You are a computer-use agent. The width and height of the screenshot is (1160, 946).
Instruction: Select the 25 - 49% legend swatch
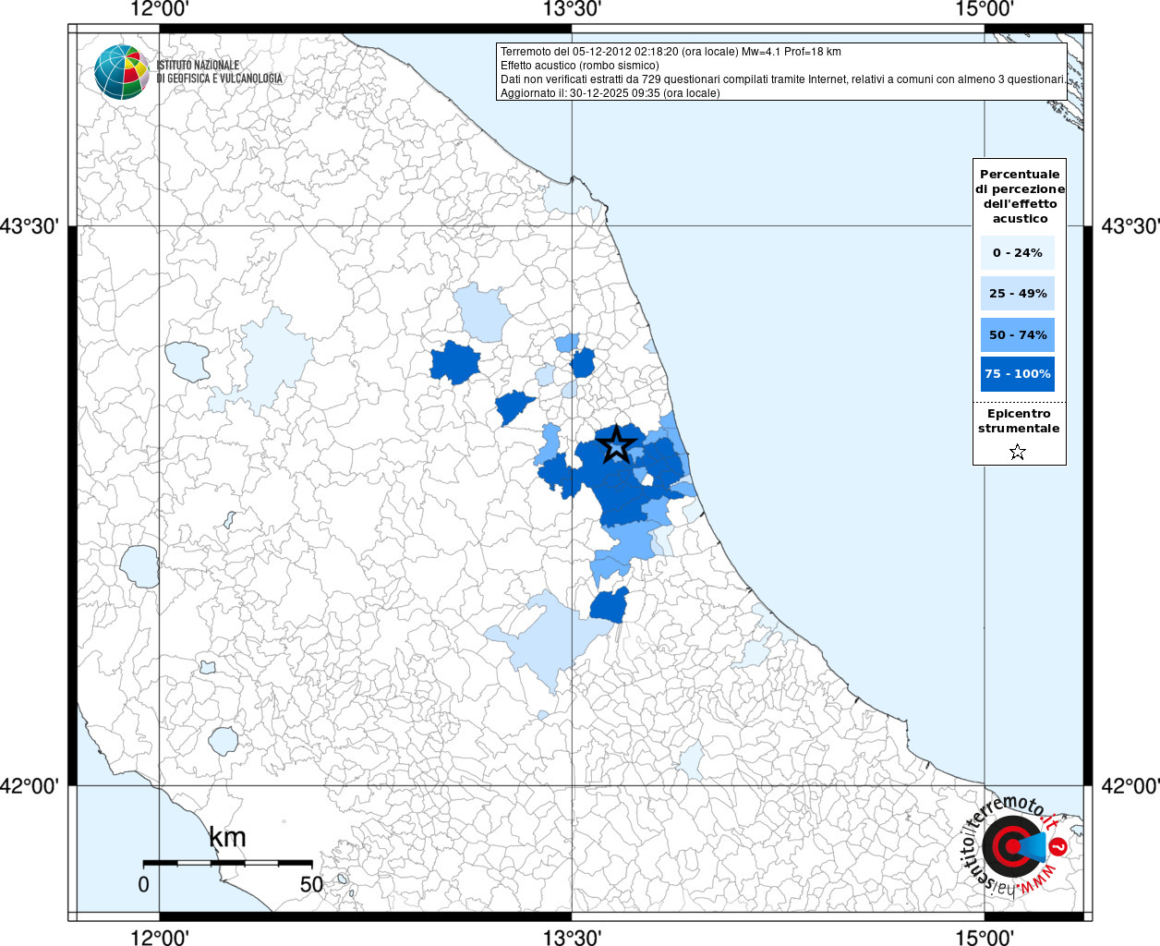(x=1018, y=294)
